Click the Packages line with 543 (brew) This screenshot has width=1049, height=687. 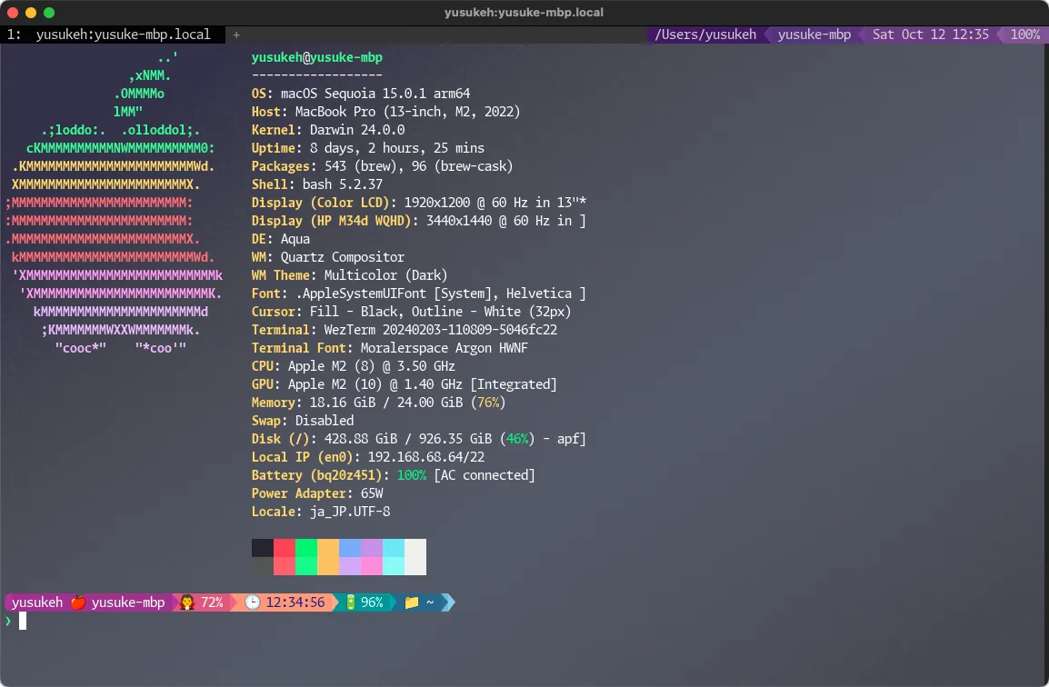[382, 166]
